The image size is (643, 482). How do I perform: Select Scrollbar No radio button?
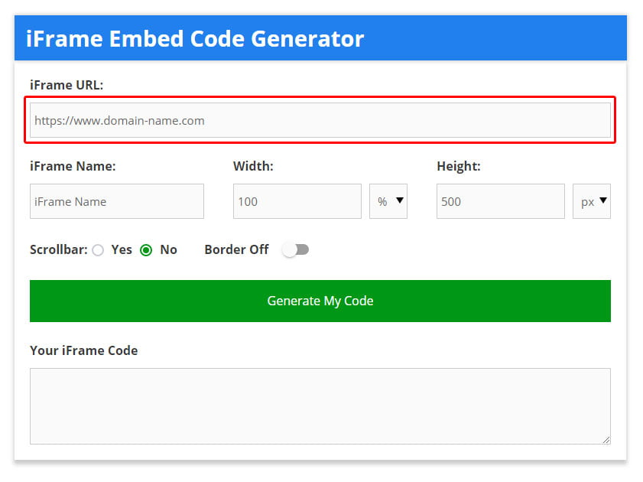point(146,250)
